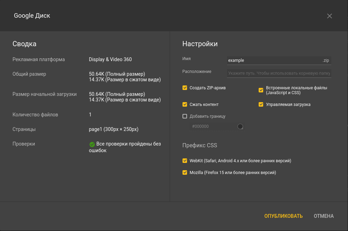
Task: Enable the Добавить границу checkbox
Action: [185, 116]
